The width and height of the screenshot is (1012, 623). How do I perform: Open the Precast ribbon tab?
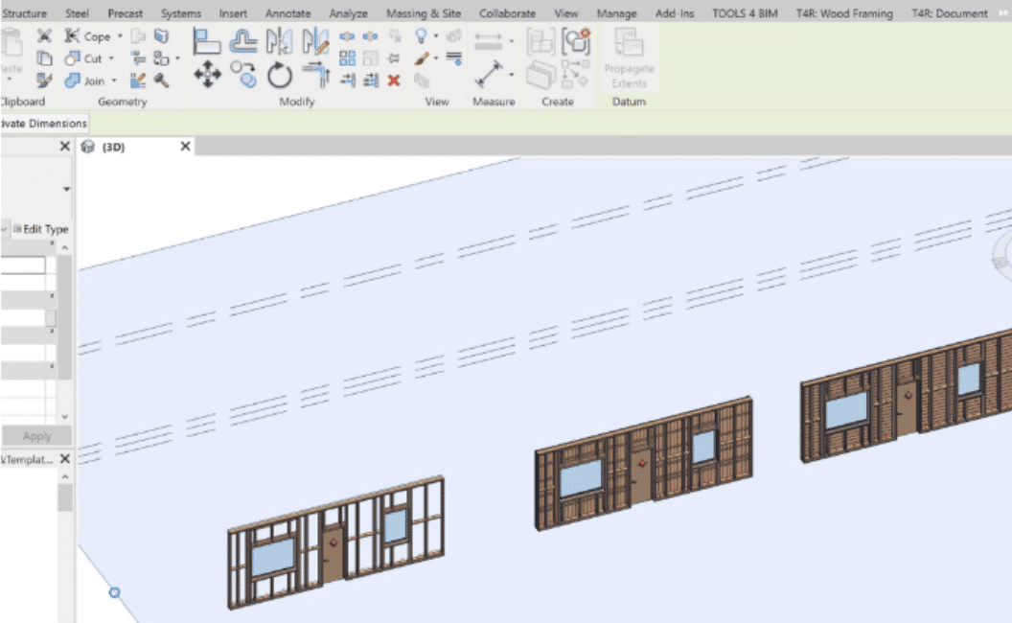(126, 12)
